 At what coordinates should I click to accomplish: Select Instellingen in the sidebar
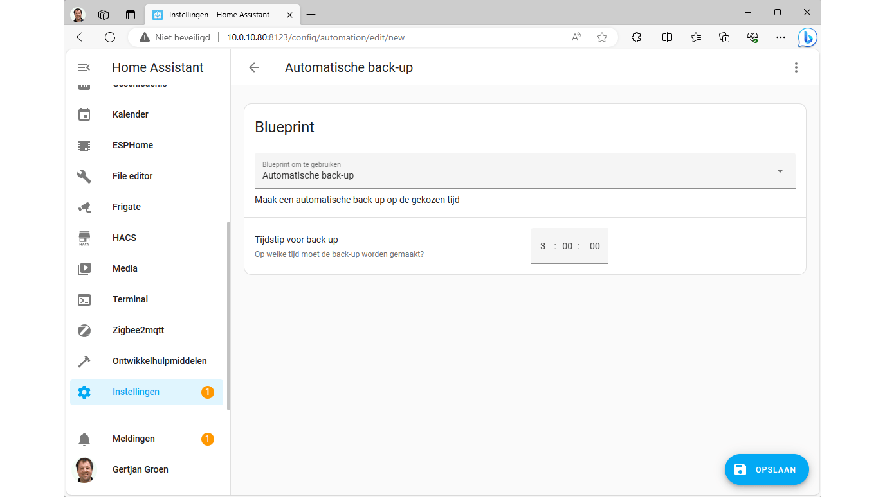pyautogui.click(x=136, y=392)
